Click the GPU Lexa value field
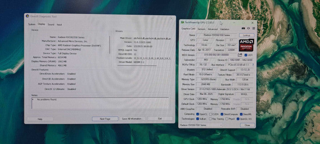Screen dimensions: 320x144 [205, 40]
